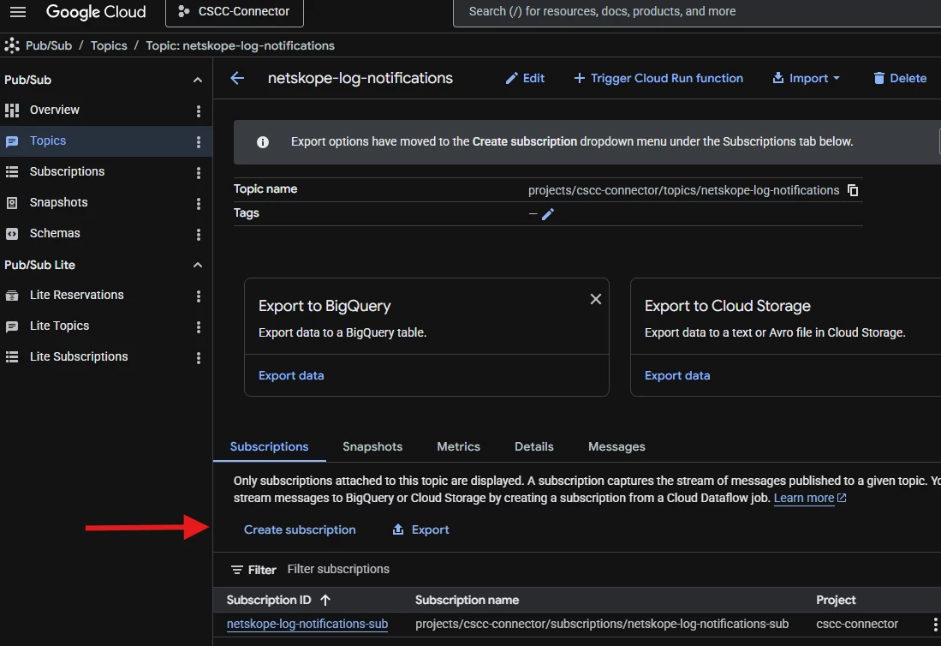Viewport: 941px width, 646px height.
Task: Click the cscc-connector project cell
Action: pos(857,624)
